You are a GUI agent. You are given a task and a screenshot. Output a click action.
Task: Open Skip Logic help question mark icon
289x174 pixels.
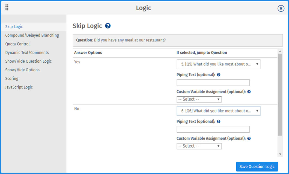pyautogui.click(x=108, y=26)
